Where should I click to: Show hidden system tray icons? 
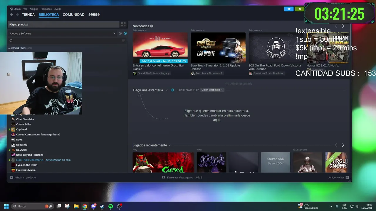330,206
